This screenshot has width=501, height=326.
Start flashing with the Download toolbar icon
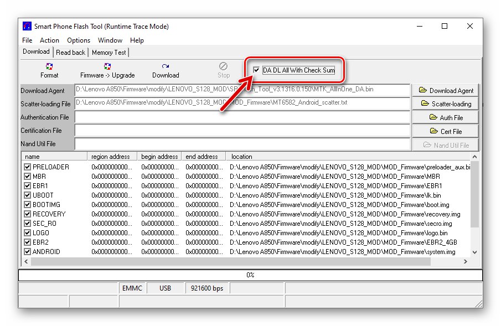point(166,66)
